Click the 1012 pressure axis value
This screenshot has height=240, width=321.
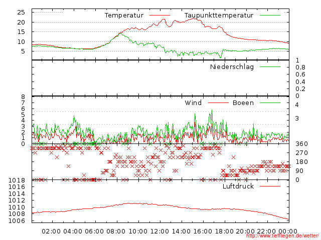[17, 200]
